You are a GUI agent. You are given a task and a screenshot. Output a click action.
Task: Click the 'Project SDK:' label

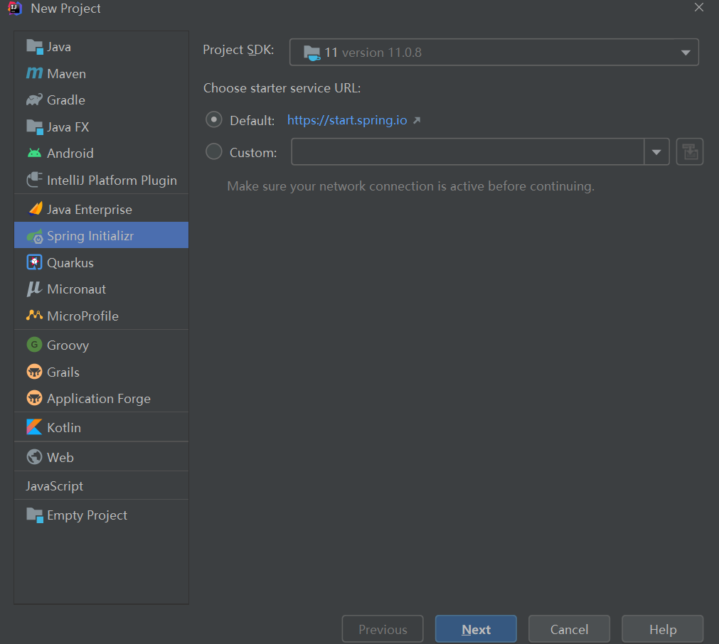click(x=238, y=50)
